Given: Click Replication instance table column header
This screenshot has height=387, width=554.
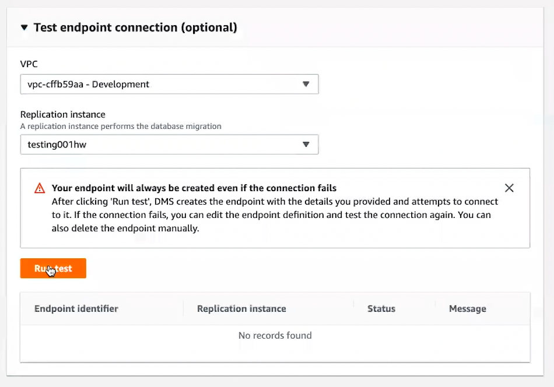Looking at the screenshot, I should [x=241, y=309].
